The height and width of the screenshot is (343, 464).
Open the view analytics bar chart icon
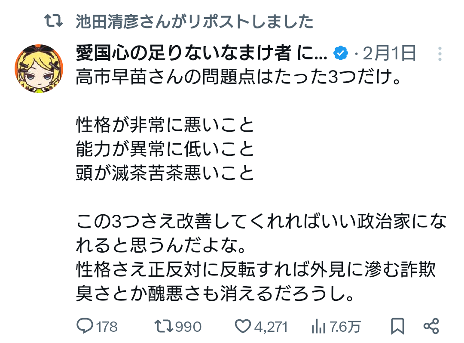click(318, 327)
